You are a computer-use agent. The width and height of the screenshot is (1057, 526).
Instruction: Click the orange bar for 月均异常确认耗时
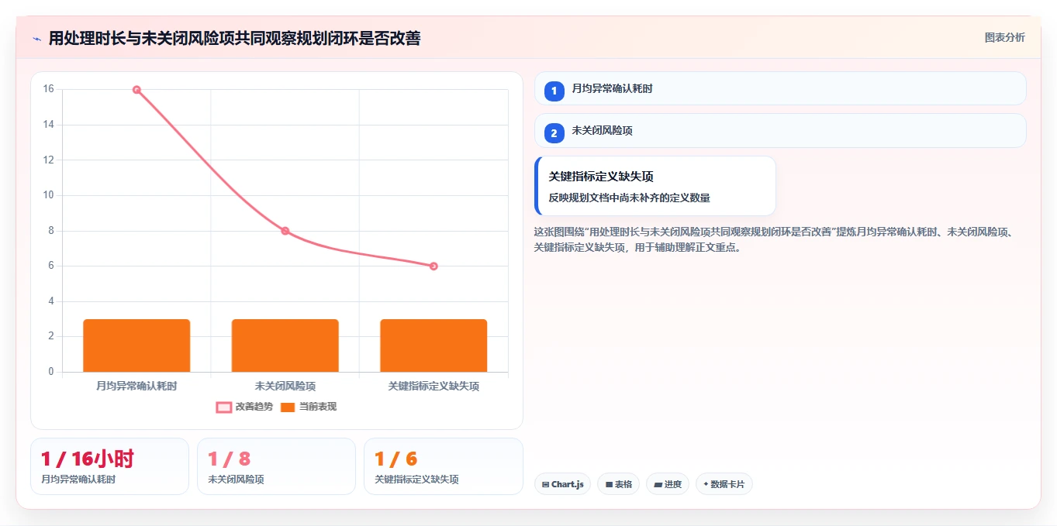tap(136, 346)
